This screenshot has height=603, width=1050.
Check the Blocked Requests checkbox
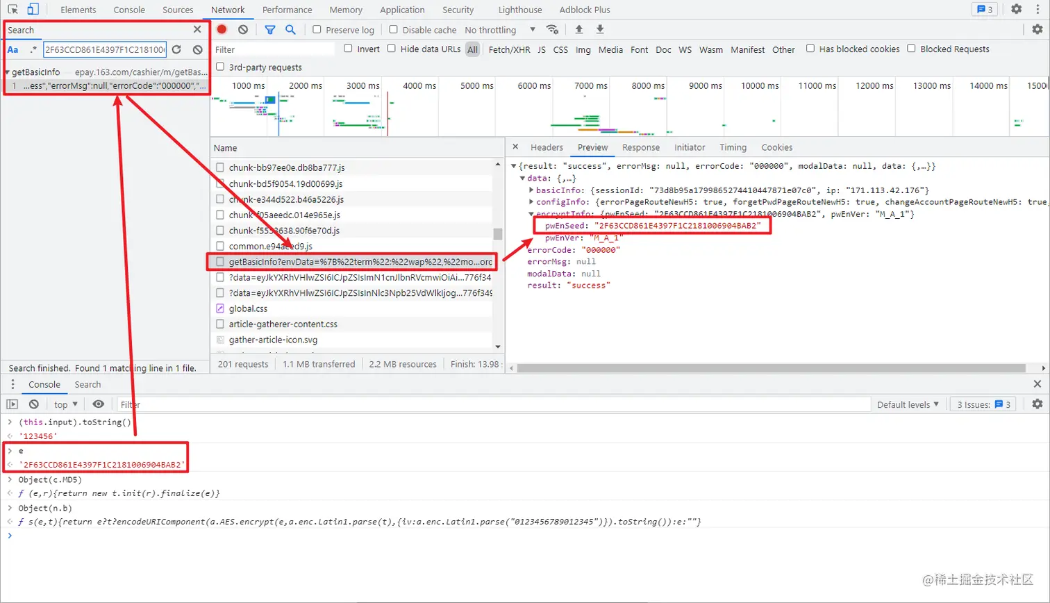[x=911, y=49]
